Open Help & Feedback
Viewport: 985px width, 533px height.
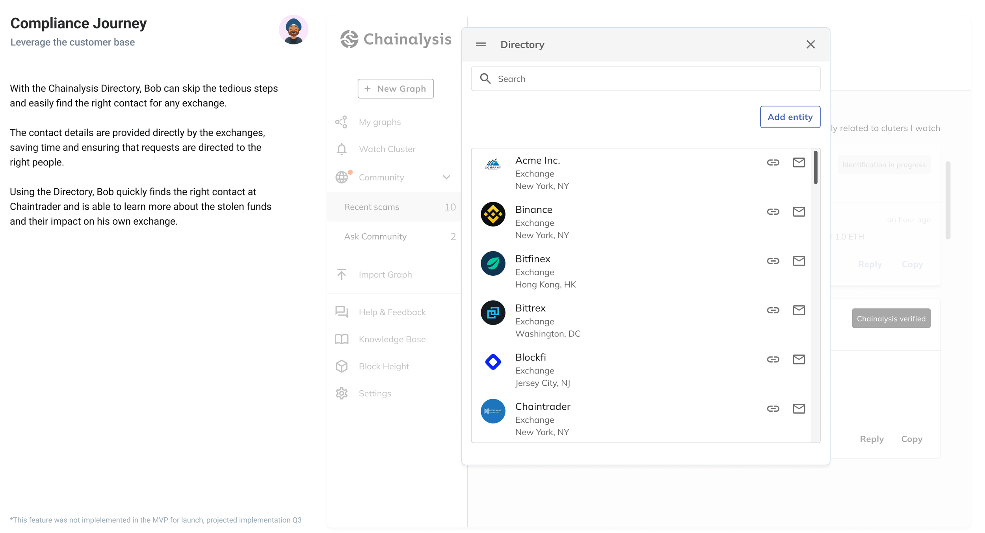click(392, 312)
